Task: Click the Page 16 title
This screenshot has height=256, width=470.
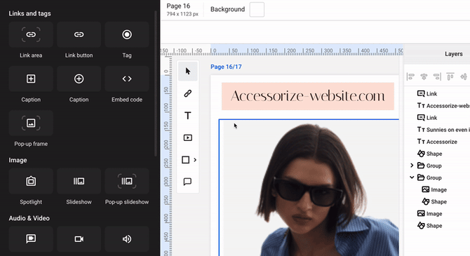Action: [178, 6]
